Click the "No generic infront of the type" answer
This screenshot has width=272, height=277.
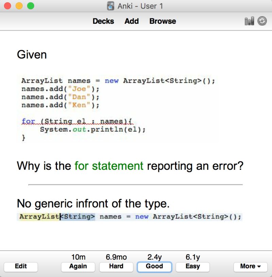(x=93, y=203)
